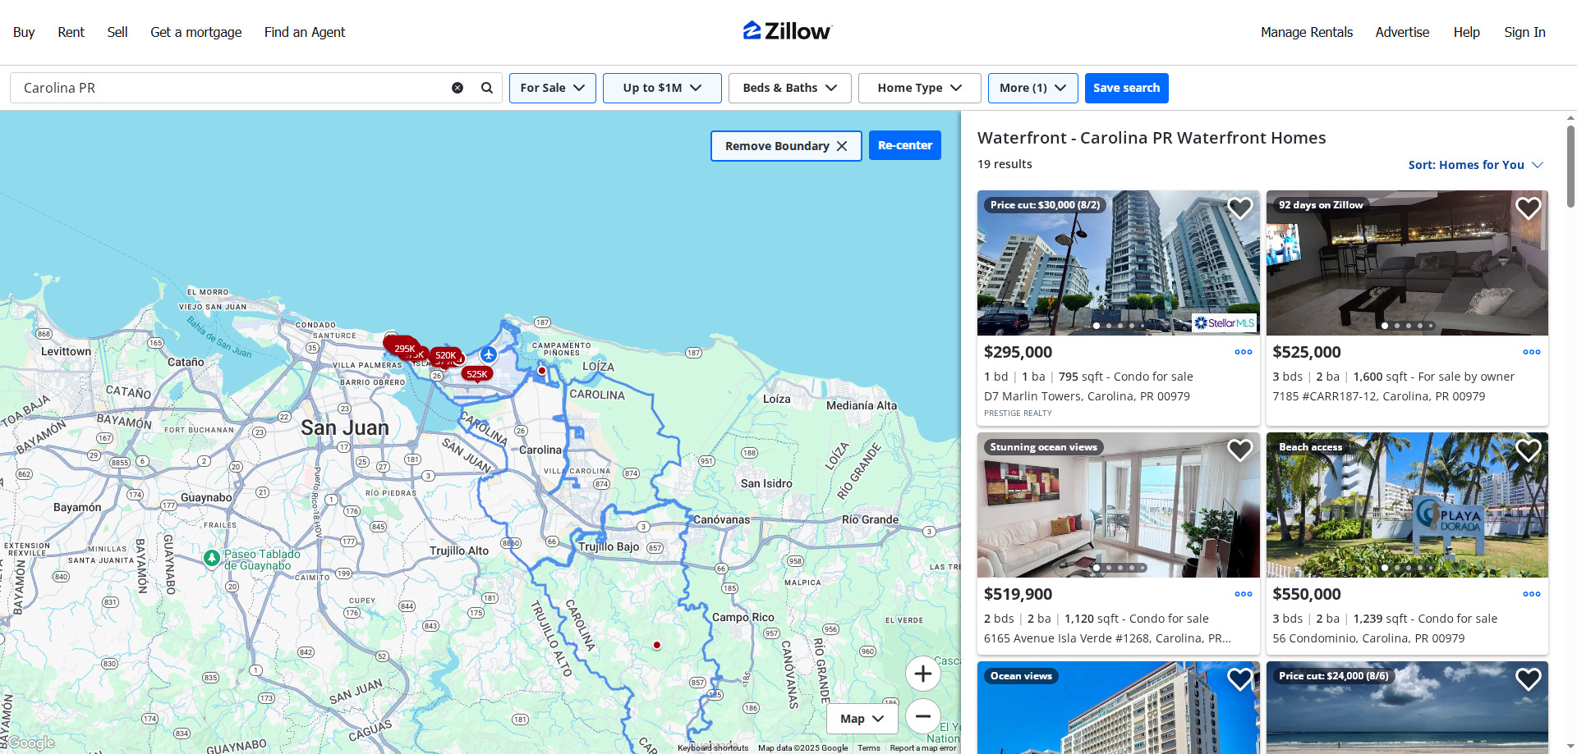The height and width of the screenshot is (754, 1577).
Task: Open more options for $525,000 listing
Action: point(1532,352)
